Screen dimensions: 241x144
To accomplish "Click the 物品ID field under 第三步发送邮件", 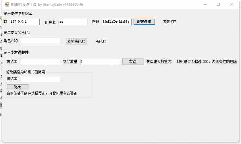I will click(x=41, y=62).
